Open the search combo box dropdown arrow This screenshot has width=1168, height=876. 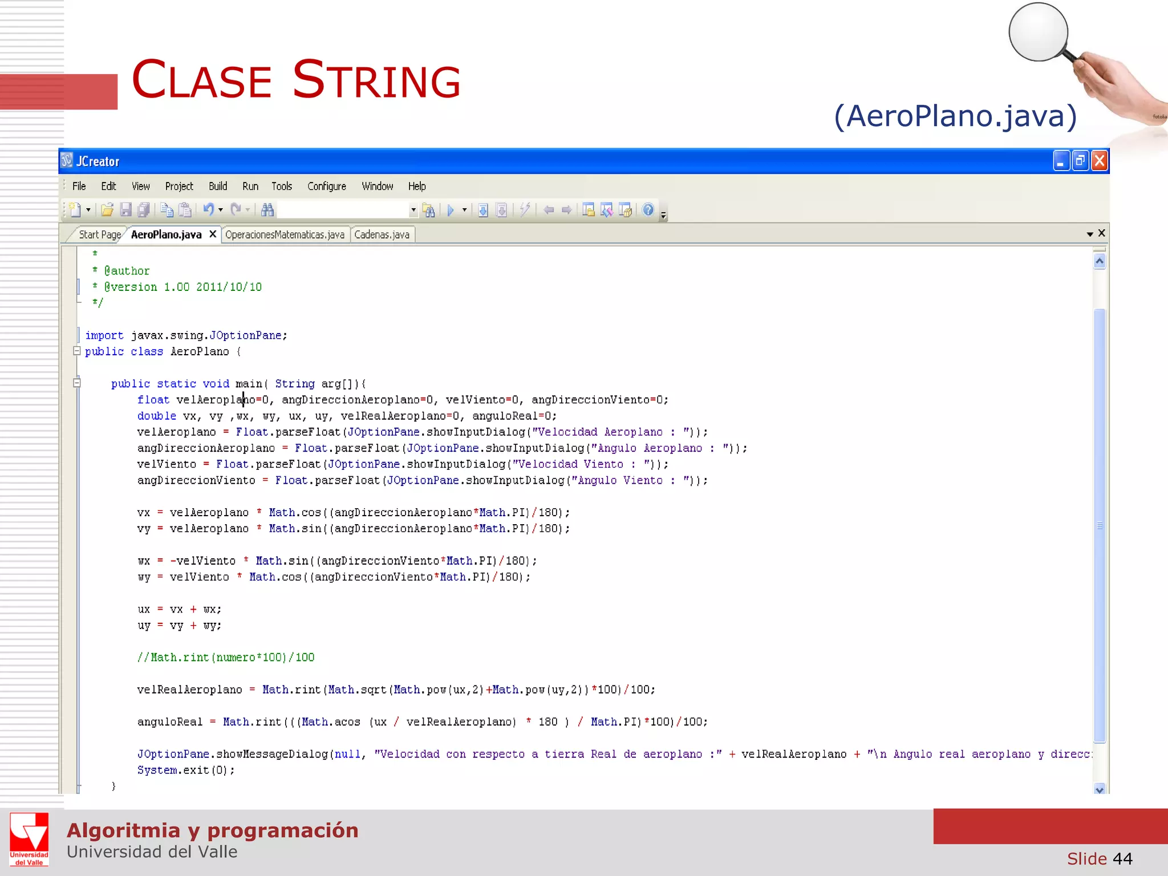pos(413,210)
